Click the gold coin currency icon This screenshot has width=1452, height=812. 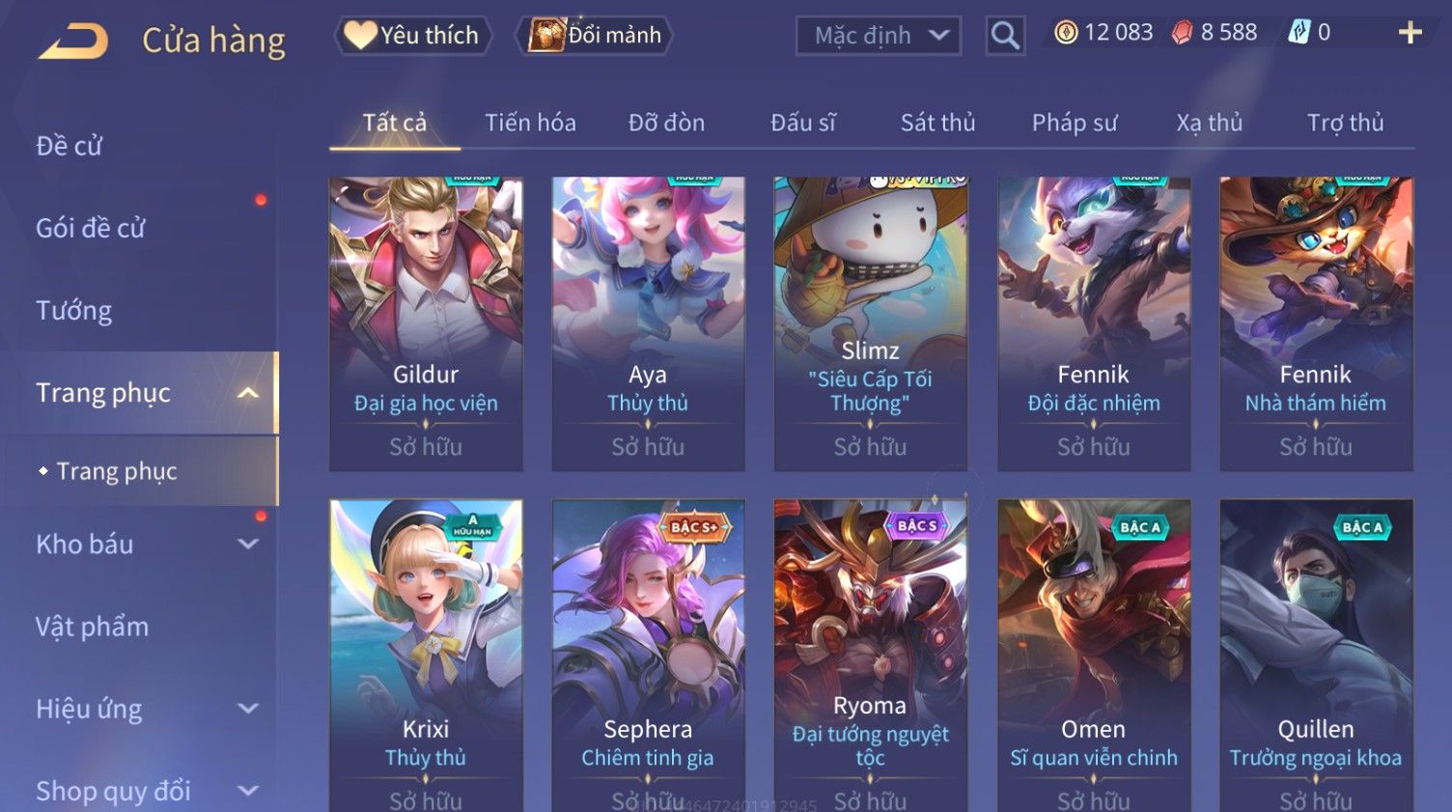(x=1066, y=33)
